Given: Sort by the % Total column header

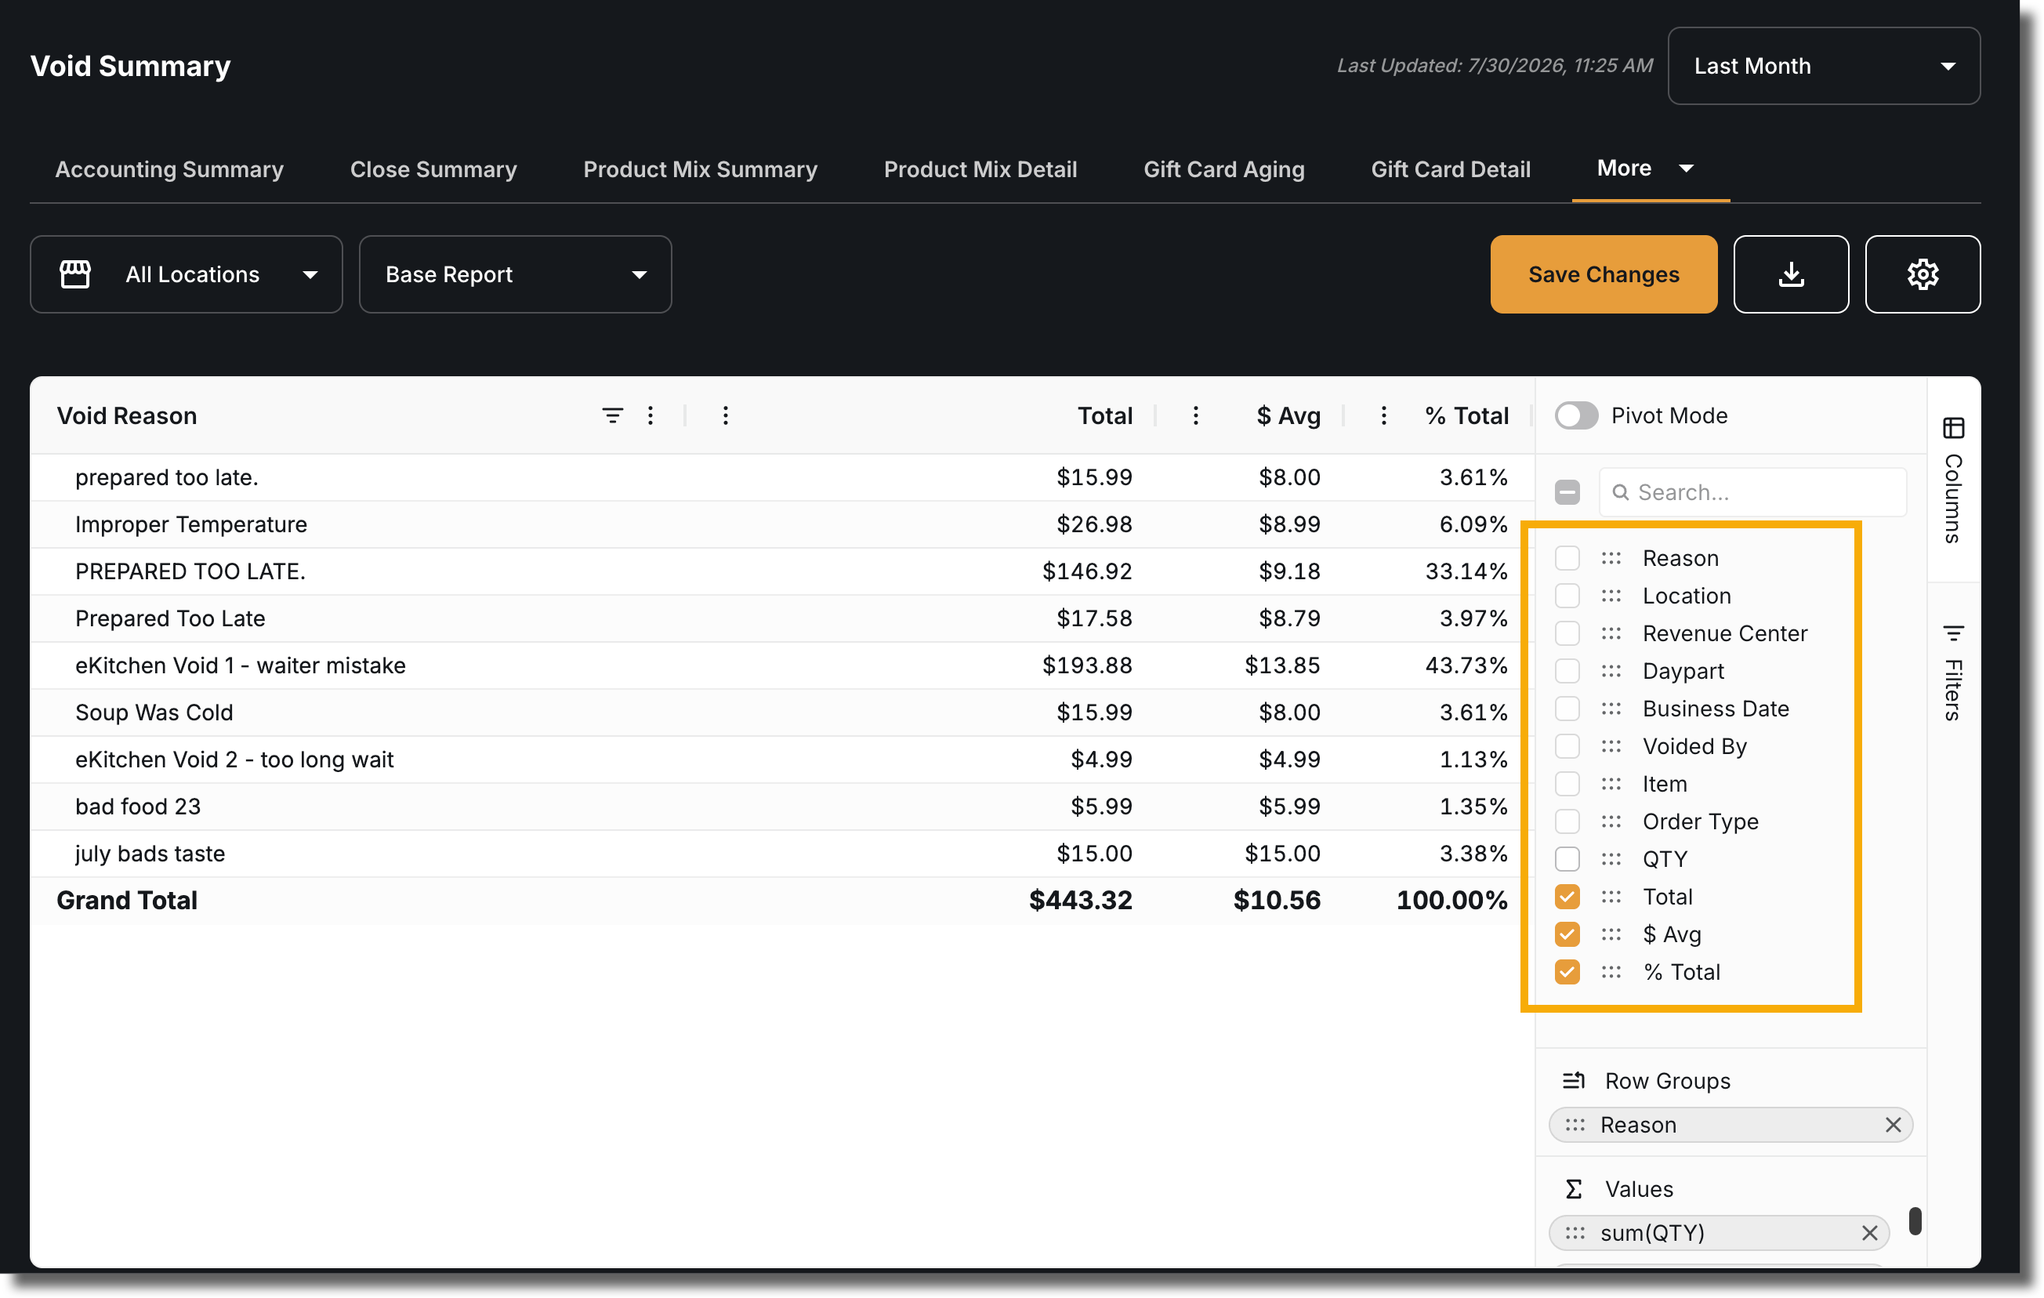Looking at the screenshot, I should coord(1466,415).
